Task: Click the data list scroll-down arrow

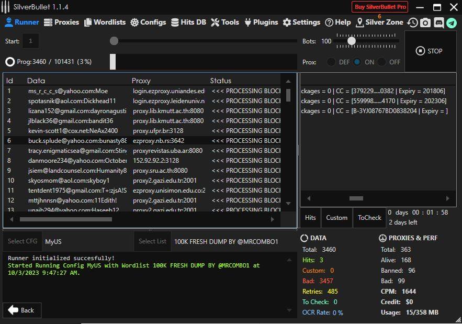Action: click(288, 203)
